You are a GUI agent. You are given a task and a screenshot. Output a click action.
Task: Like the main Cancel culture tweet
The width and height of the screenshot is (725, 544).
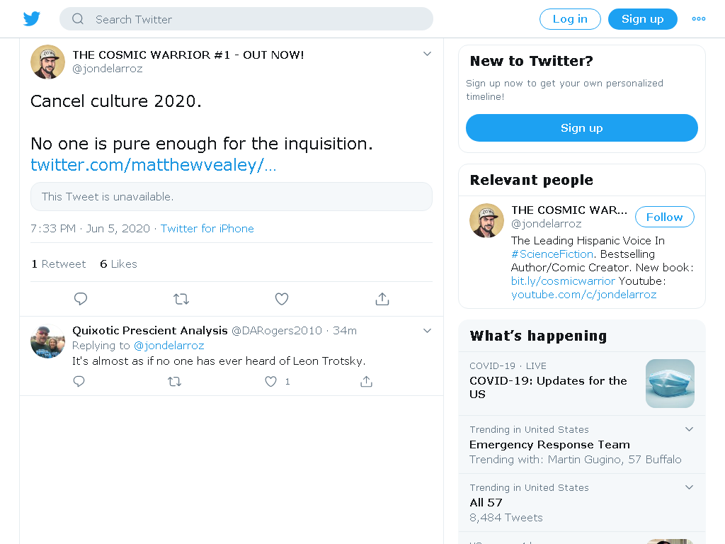pos(282,299)
